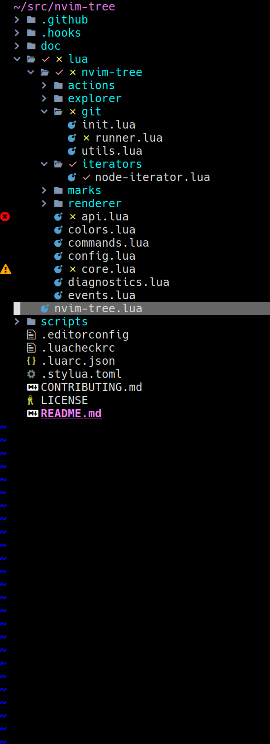
Task: Open the underlined README.md file
Action: pos(71,413)
